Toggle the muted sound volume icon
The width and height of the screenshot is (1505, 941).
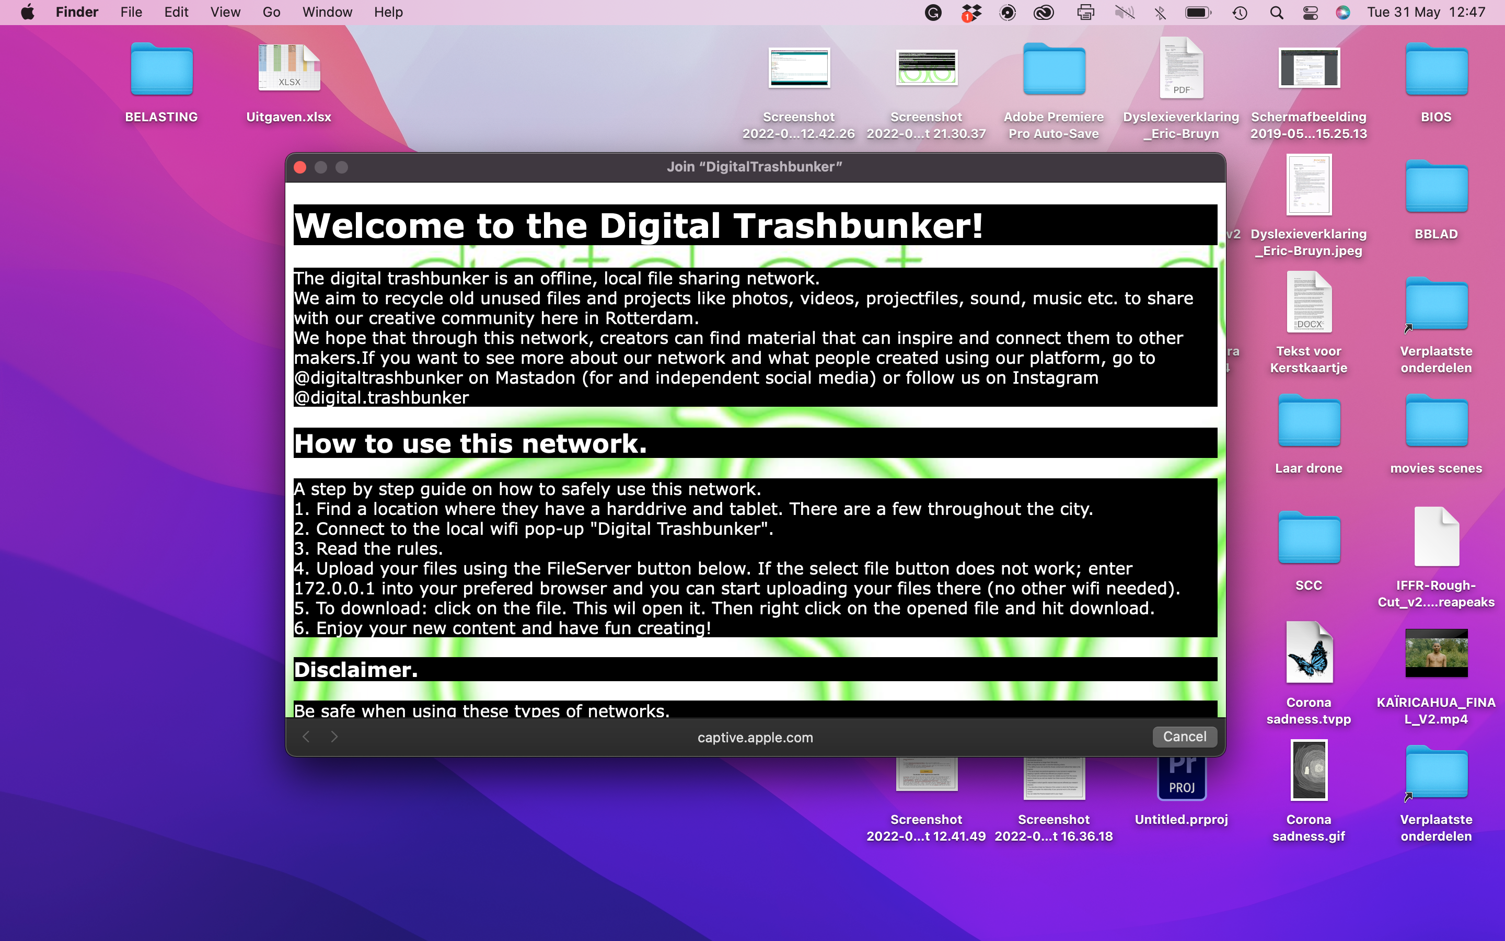click(x=1125, y=13)
